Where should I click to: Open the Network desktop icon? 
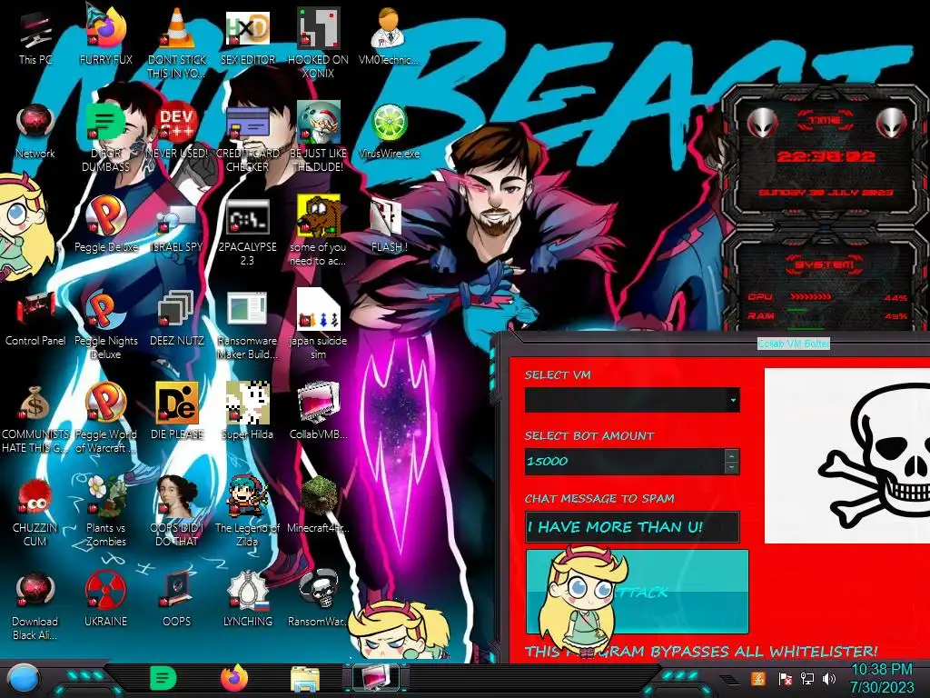[x=35, y=131]
